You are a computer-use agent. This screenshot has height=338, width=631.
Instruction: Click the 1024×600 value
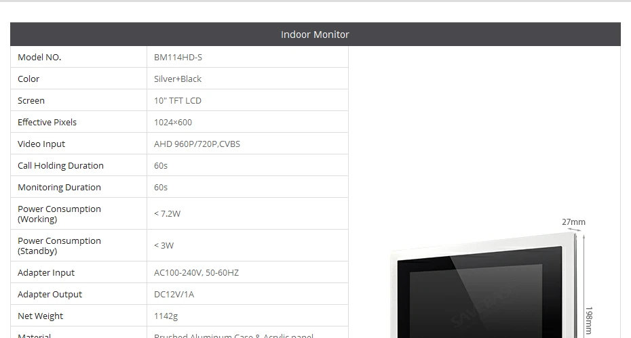pyautogui.click(x=172, y=122)
